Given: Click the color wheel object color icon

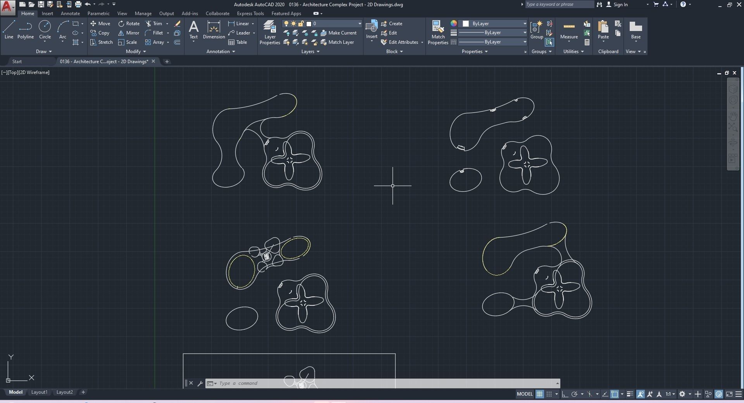Looking at the screenshot, I should pos(453,24).
